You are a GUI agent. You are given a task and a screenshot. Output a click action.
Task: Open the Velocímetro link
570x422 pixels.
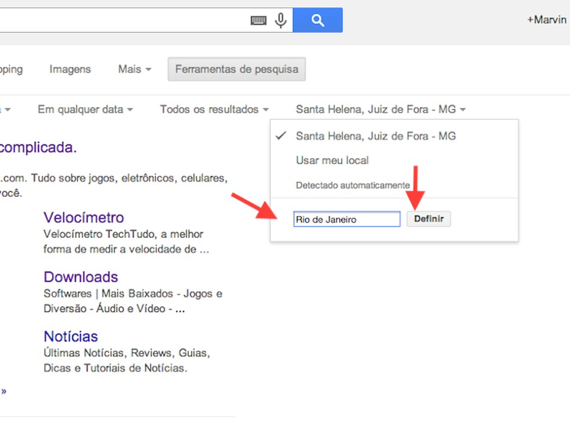pyautogui.click(x=83, y=217)
